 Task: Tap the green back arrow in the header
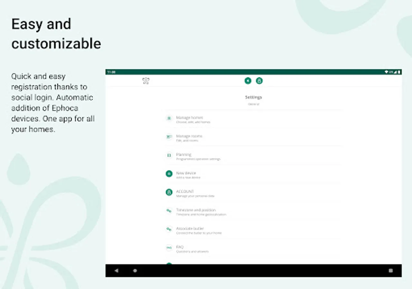pos(248,81)
